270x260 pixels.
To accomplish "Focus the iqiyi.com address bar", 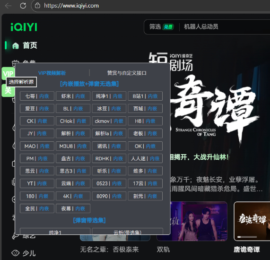I will 150,6.
